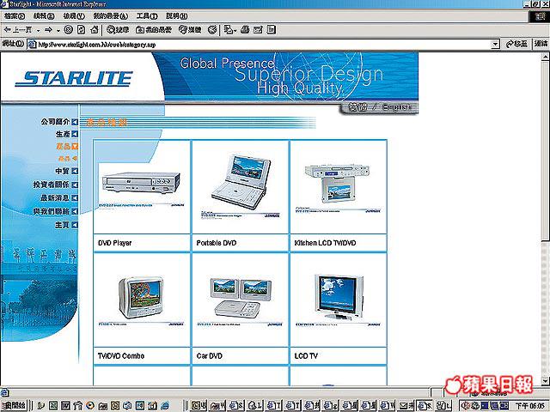Click the 'TV/DVD Combo' label
The image size is (550, 412).
point(121,356)
